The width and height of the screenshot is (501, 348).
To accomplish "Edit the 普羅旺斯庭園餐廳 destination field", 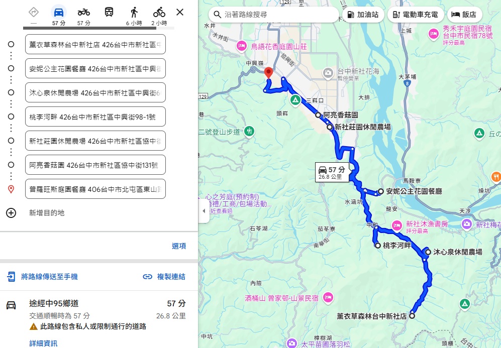I will (95, 189).
